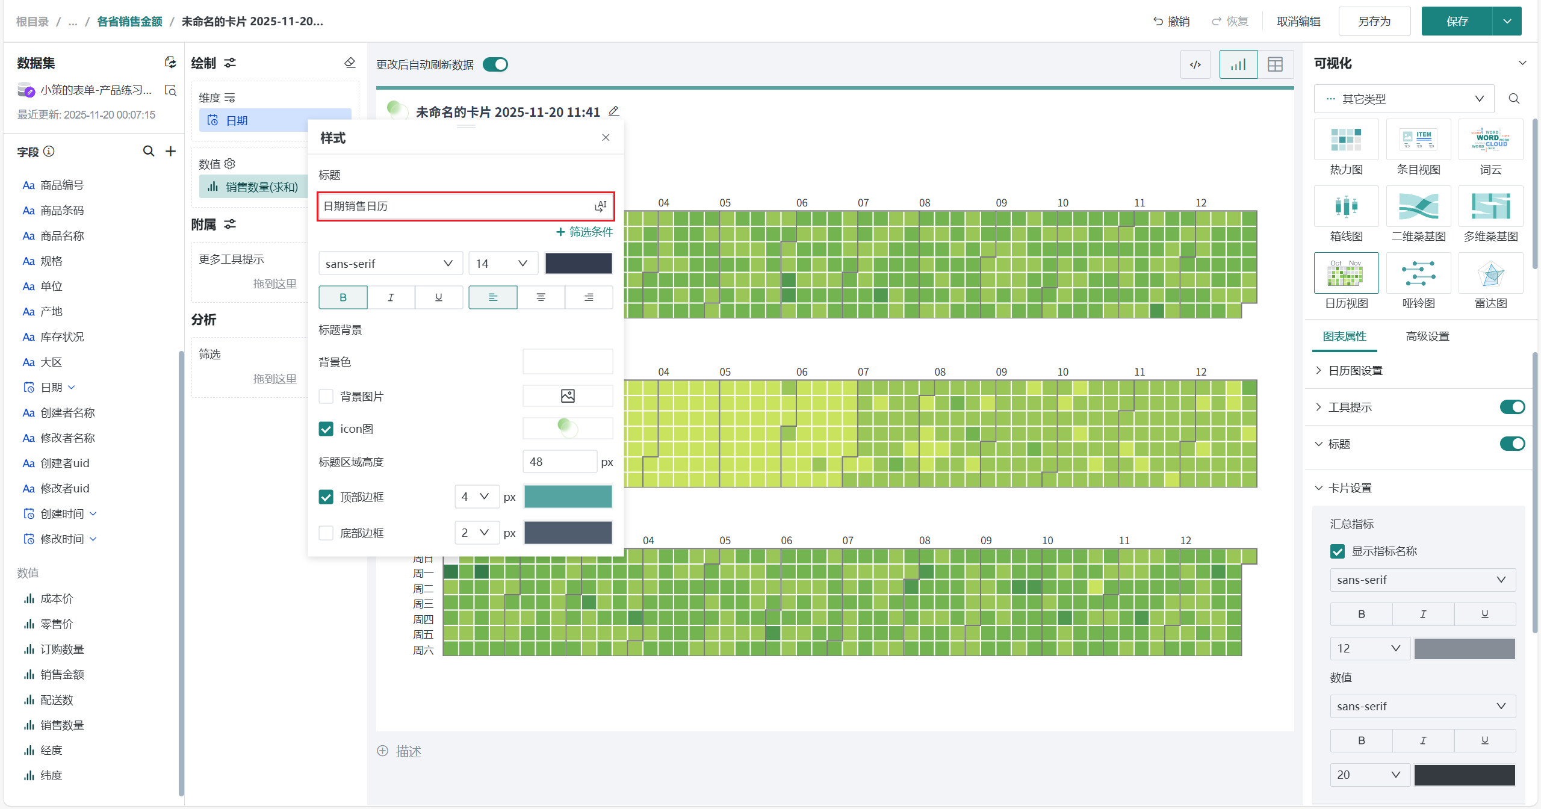Click the pencil icon to edit card title
Viewport: 1541px width, 809px height.
click(x=613, y=111)
